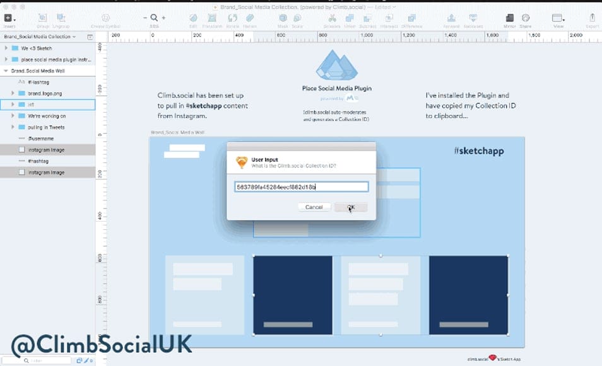602x366 pixels.
Task: Select the Scissors tool icon
Action: point(333,18)
